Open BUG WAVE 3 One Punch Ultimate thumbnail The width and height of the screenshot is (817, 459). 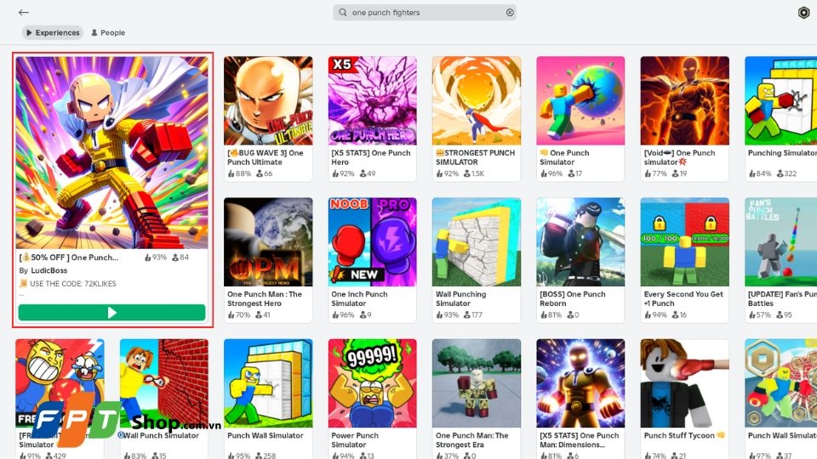click(268, 101)
